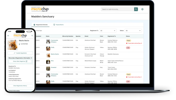
Task: Switch to the Found Alerts tab
Action: 58,25
